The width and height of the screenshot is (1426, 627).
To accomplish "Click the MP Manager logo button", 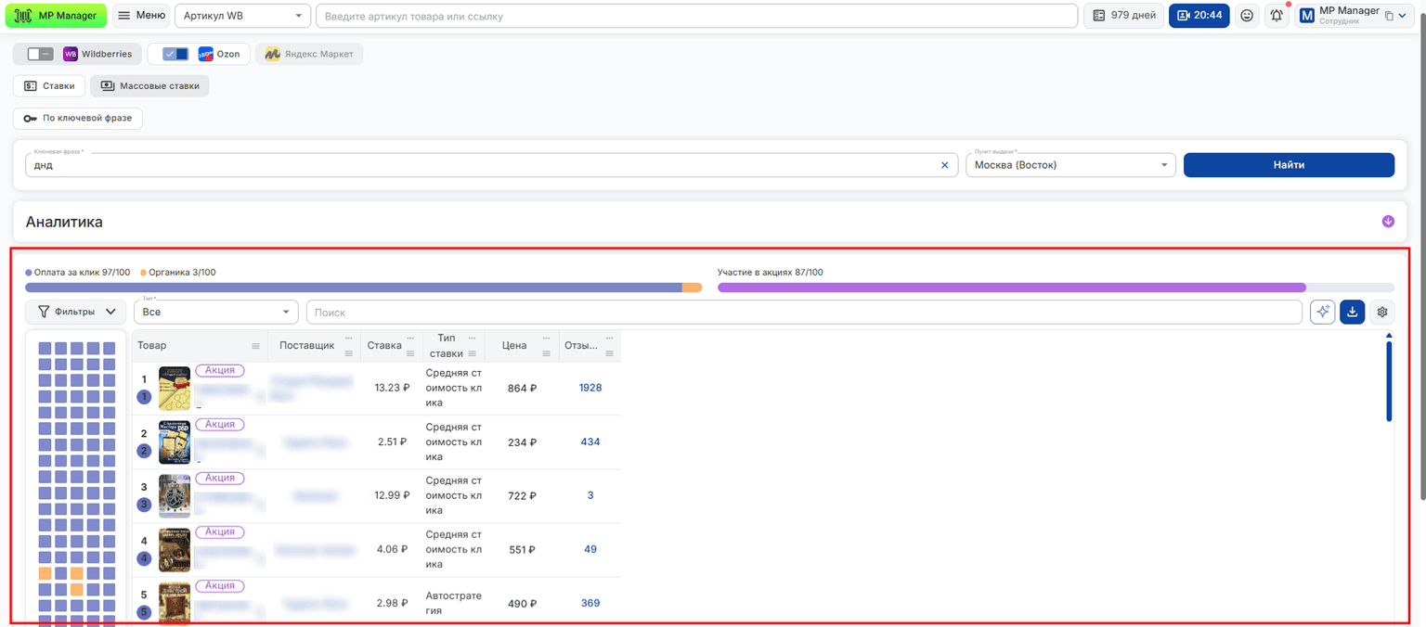I will point(56,16).
